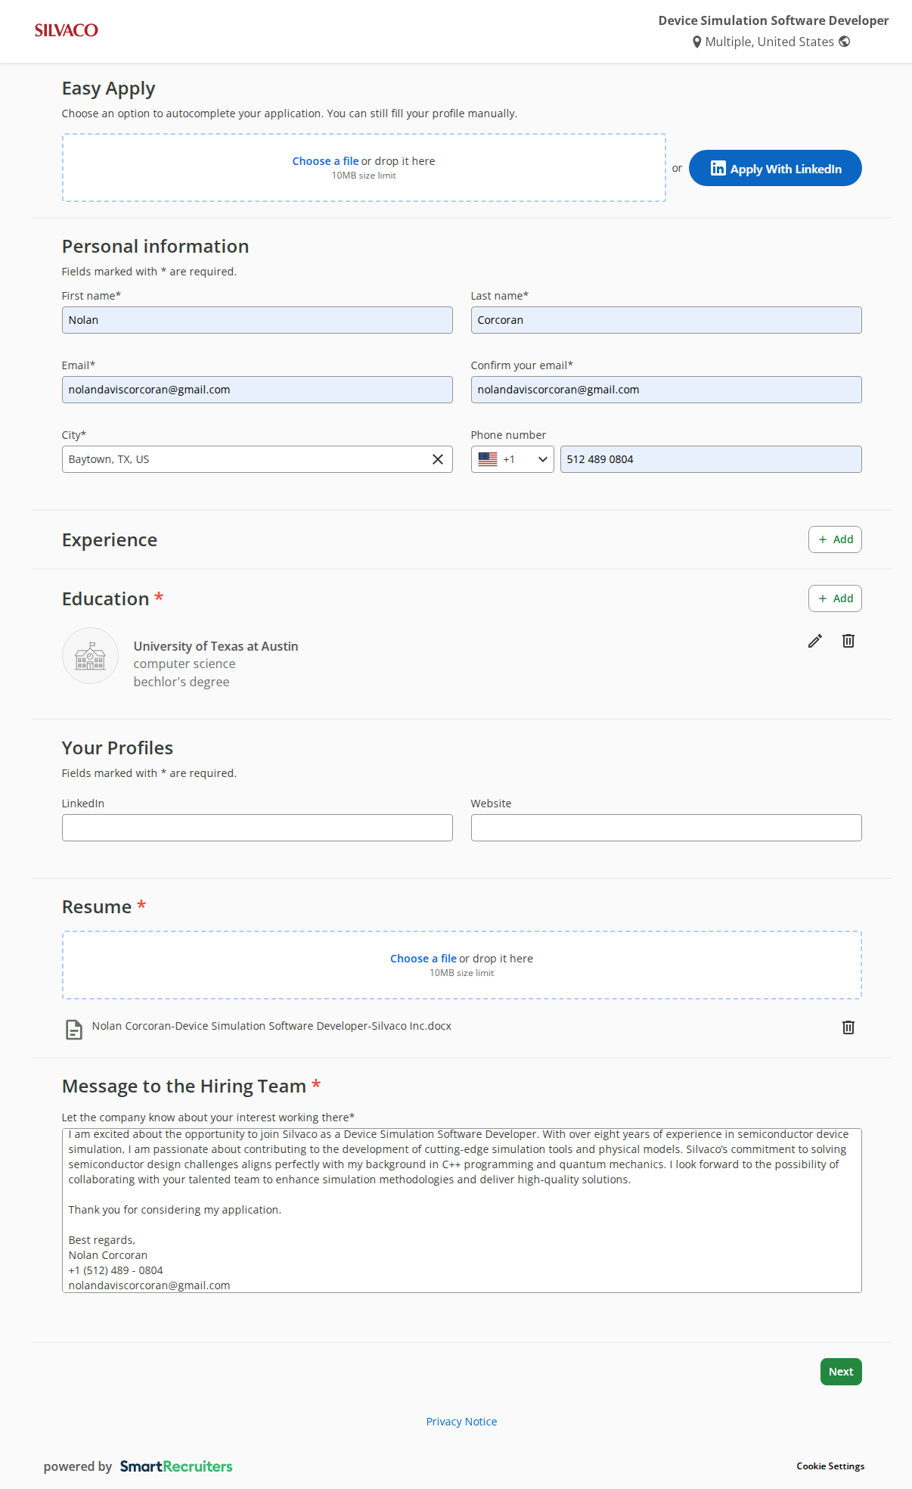The height and width of the screenshot is (1489, 912).
Task: Open the Privacy Notice link
Action: [461, 1422]
